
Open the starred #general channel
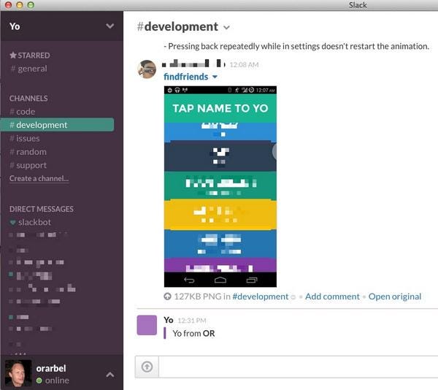pos(28,69)
